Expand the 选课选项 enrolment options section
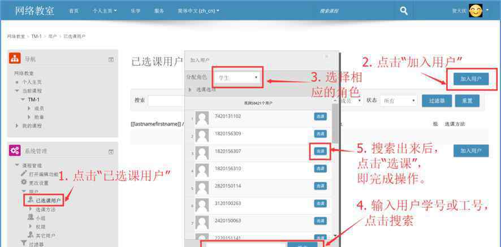Viewport: 501px width, 247px height. pyautogui.click(x=190, y=89)
